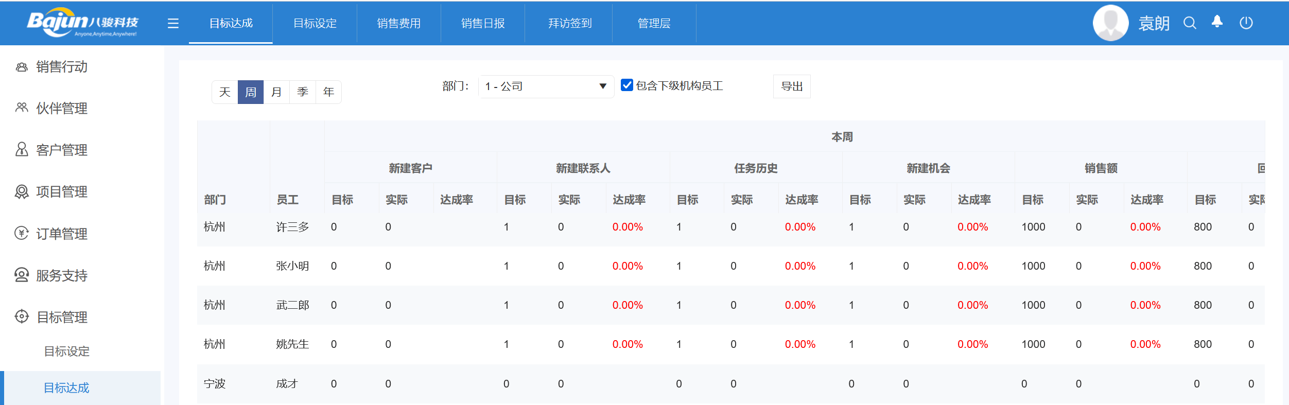Switch the period toggle to 天
The width and height of the screenshot is (1289, 405).
(225, 92)
